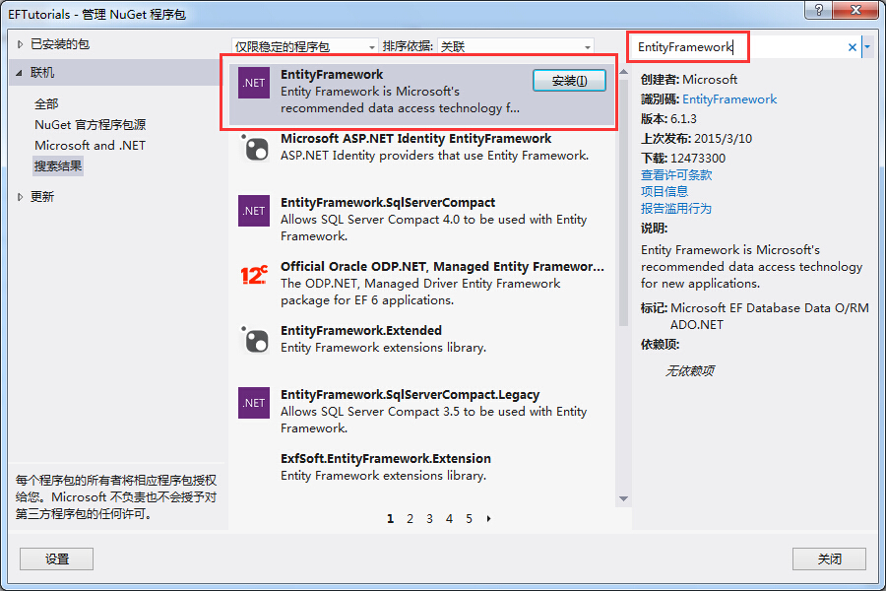Go to results page 3
The width and height of the screenshot is (886, 591).
[x=429, y=519]
